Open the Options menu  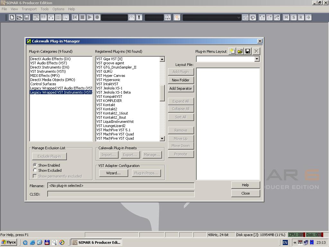[x=58, y=9]
